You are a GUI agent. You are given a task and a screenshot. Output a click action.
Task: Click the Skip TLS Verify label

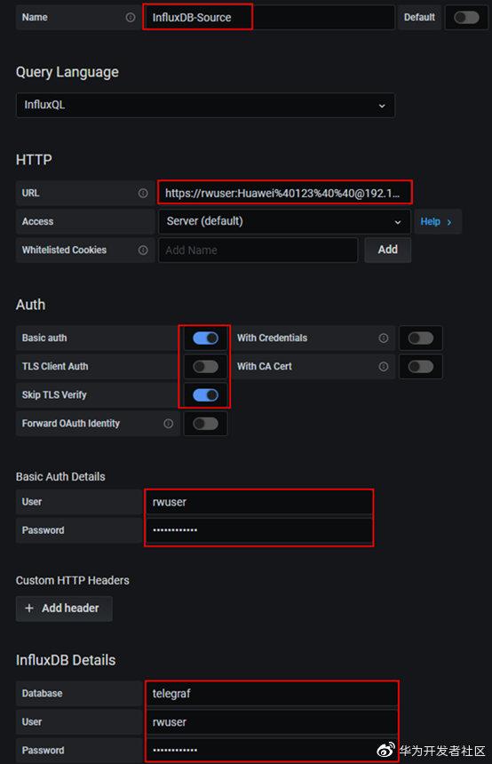coord(54,395)
